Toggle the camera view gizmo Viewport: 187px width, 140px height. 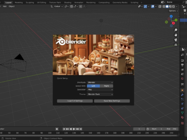[176, 40]
